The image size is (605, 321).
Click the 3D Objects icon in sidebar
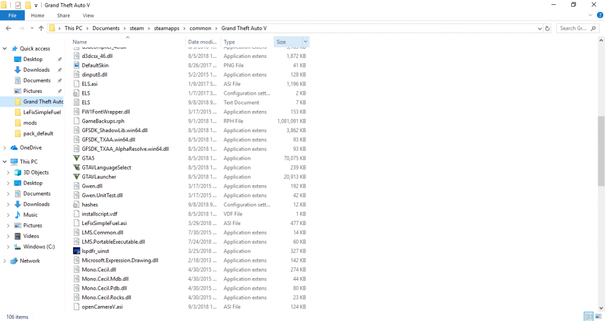18,173
